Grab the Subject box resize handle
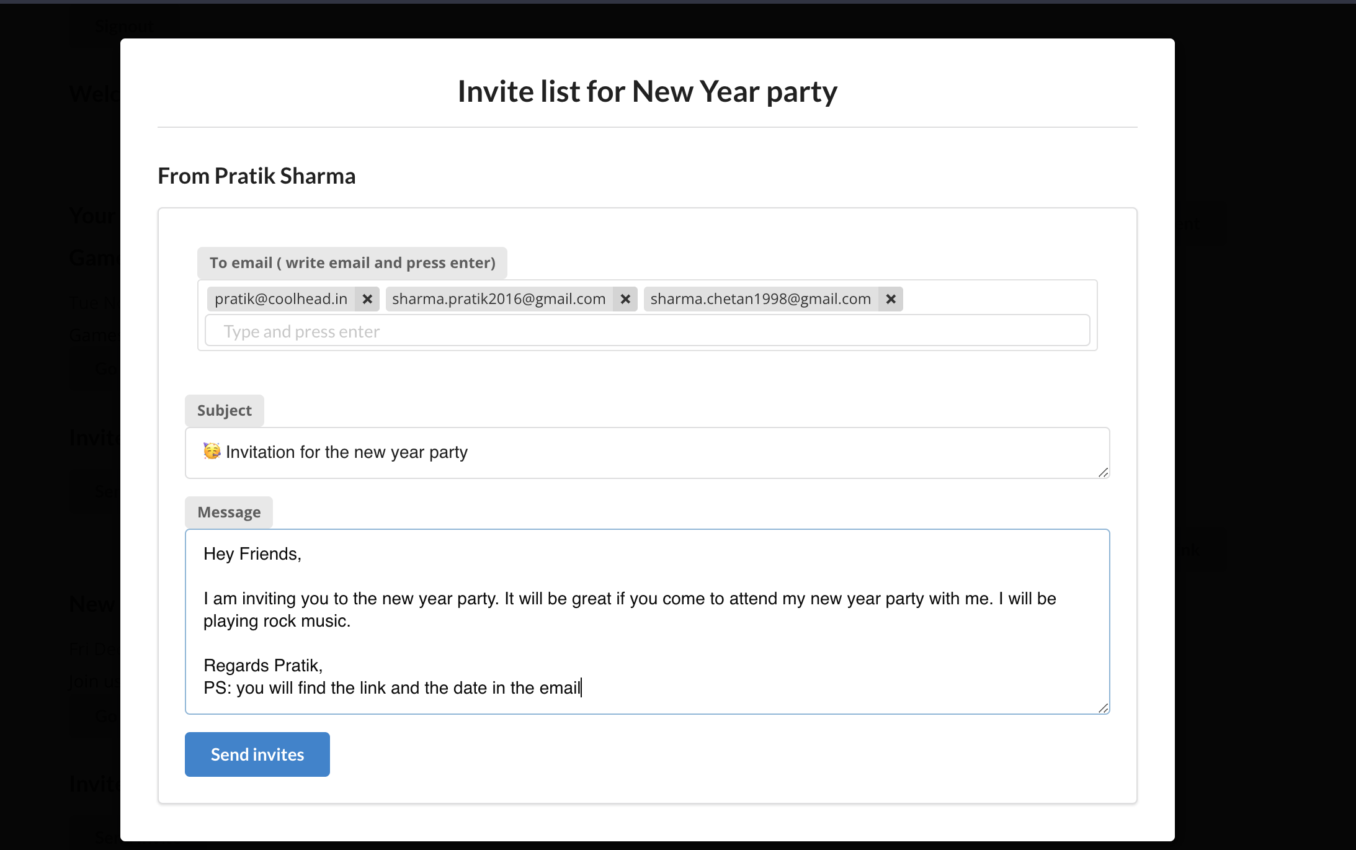Image resolution: width=1356 pixels, height=850 pixels. [1103, 473]
